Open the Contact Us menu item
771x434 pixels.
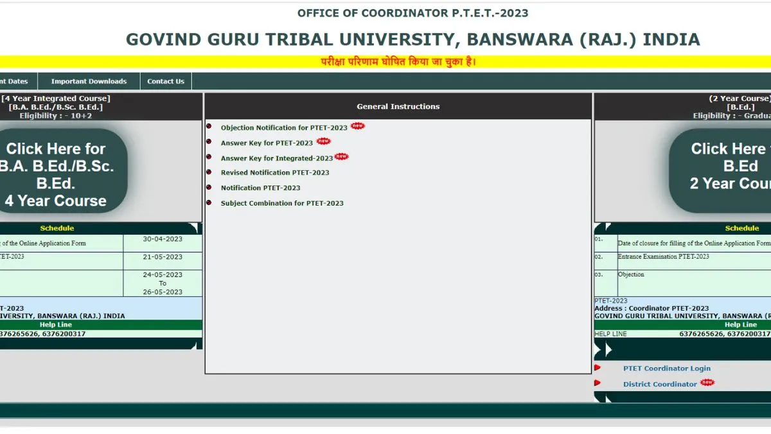(165, 82)
